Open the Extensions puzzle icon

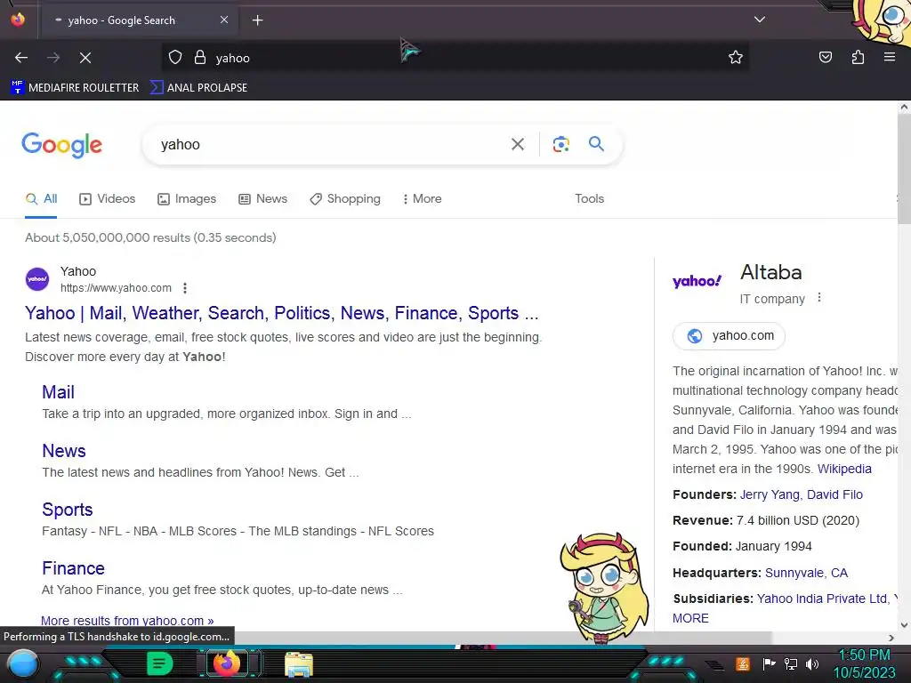(858, 58)
